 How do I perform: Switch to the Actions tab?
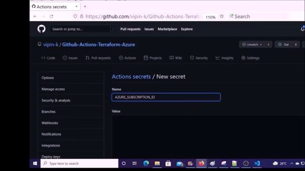pyautogui.click(x=127, y=58)
